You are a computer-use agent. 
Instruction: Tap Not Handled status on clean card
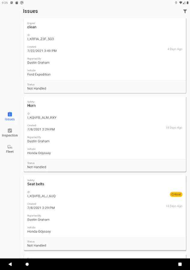coord(37,88)
